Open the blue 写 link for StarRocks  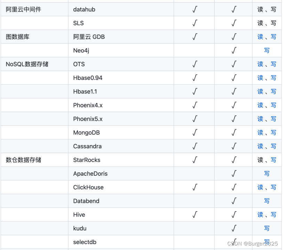[x=273, y=160]
